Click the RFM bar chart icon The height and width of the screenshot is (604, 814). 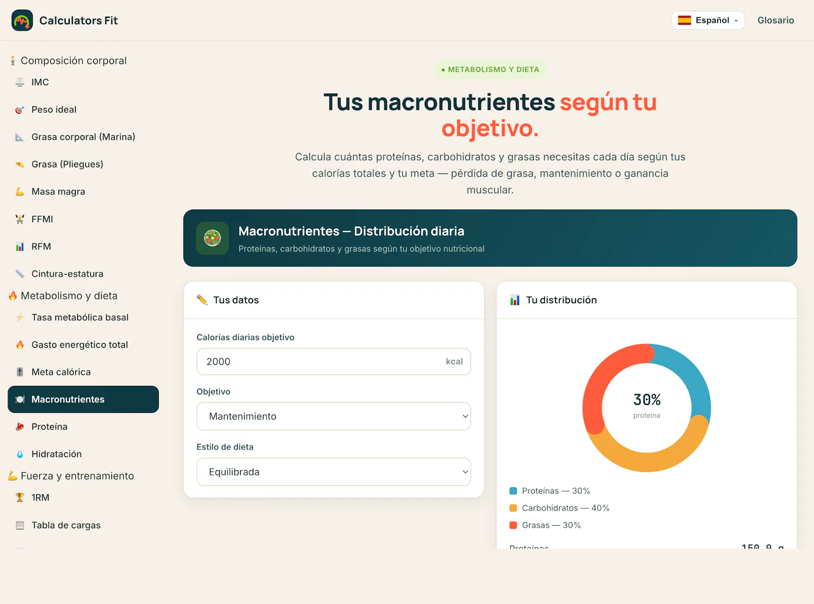[20, 247]
